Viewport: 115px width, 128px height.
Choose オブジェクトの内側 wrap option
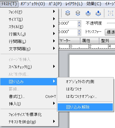[x=85, y=82]
